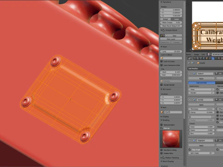Toggle EdgeSplit Edge Angle checkbox
Viewport: 223px width, 167px height.
pyautogui.click(x=190, y=149)
